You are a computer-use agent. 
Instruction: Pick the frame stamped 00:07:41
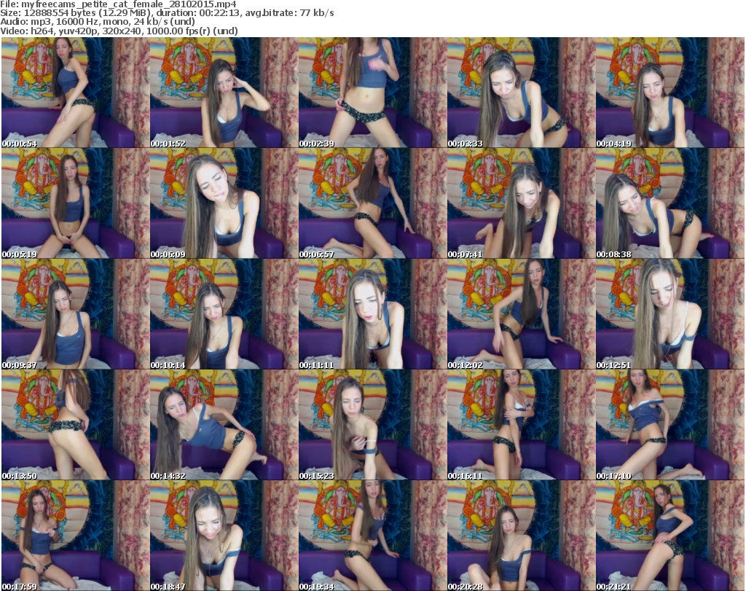pos(521,203)
